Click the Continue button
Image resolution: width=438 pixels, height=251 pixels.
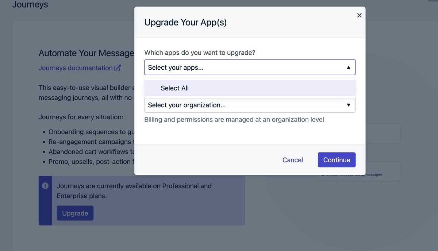(x=337, y=160)
